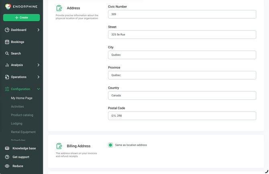Viewport: 269px width, 174px height.
Task: Click the Address section clipboard icon
Action: [x=59, y=8]
